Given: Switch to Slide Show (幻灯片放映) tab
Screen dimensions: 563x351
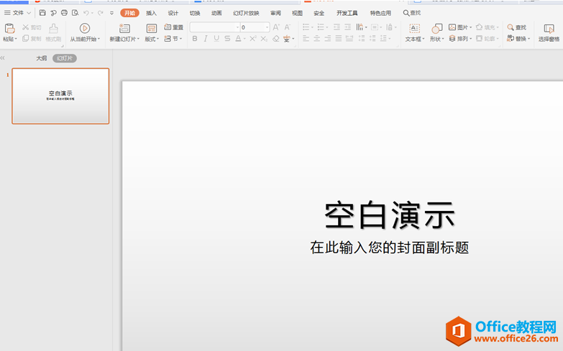Looking at the screenshot, I should point(246,13).
